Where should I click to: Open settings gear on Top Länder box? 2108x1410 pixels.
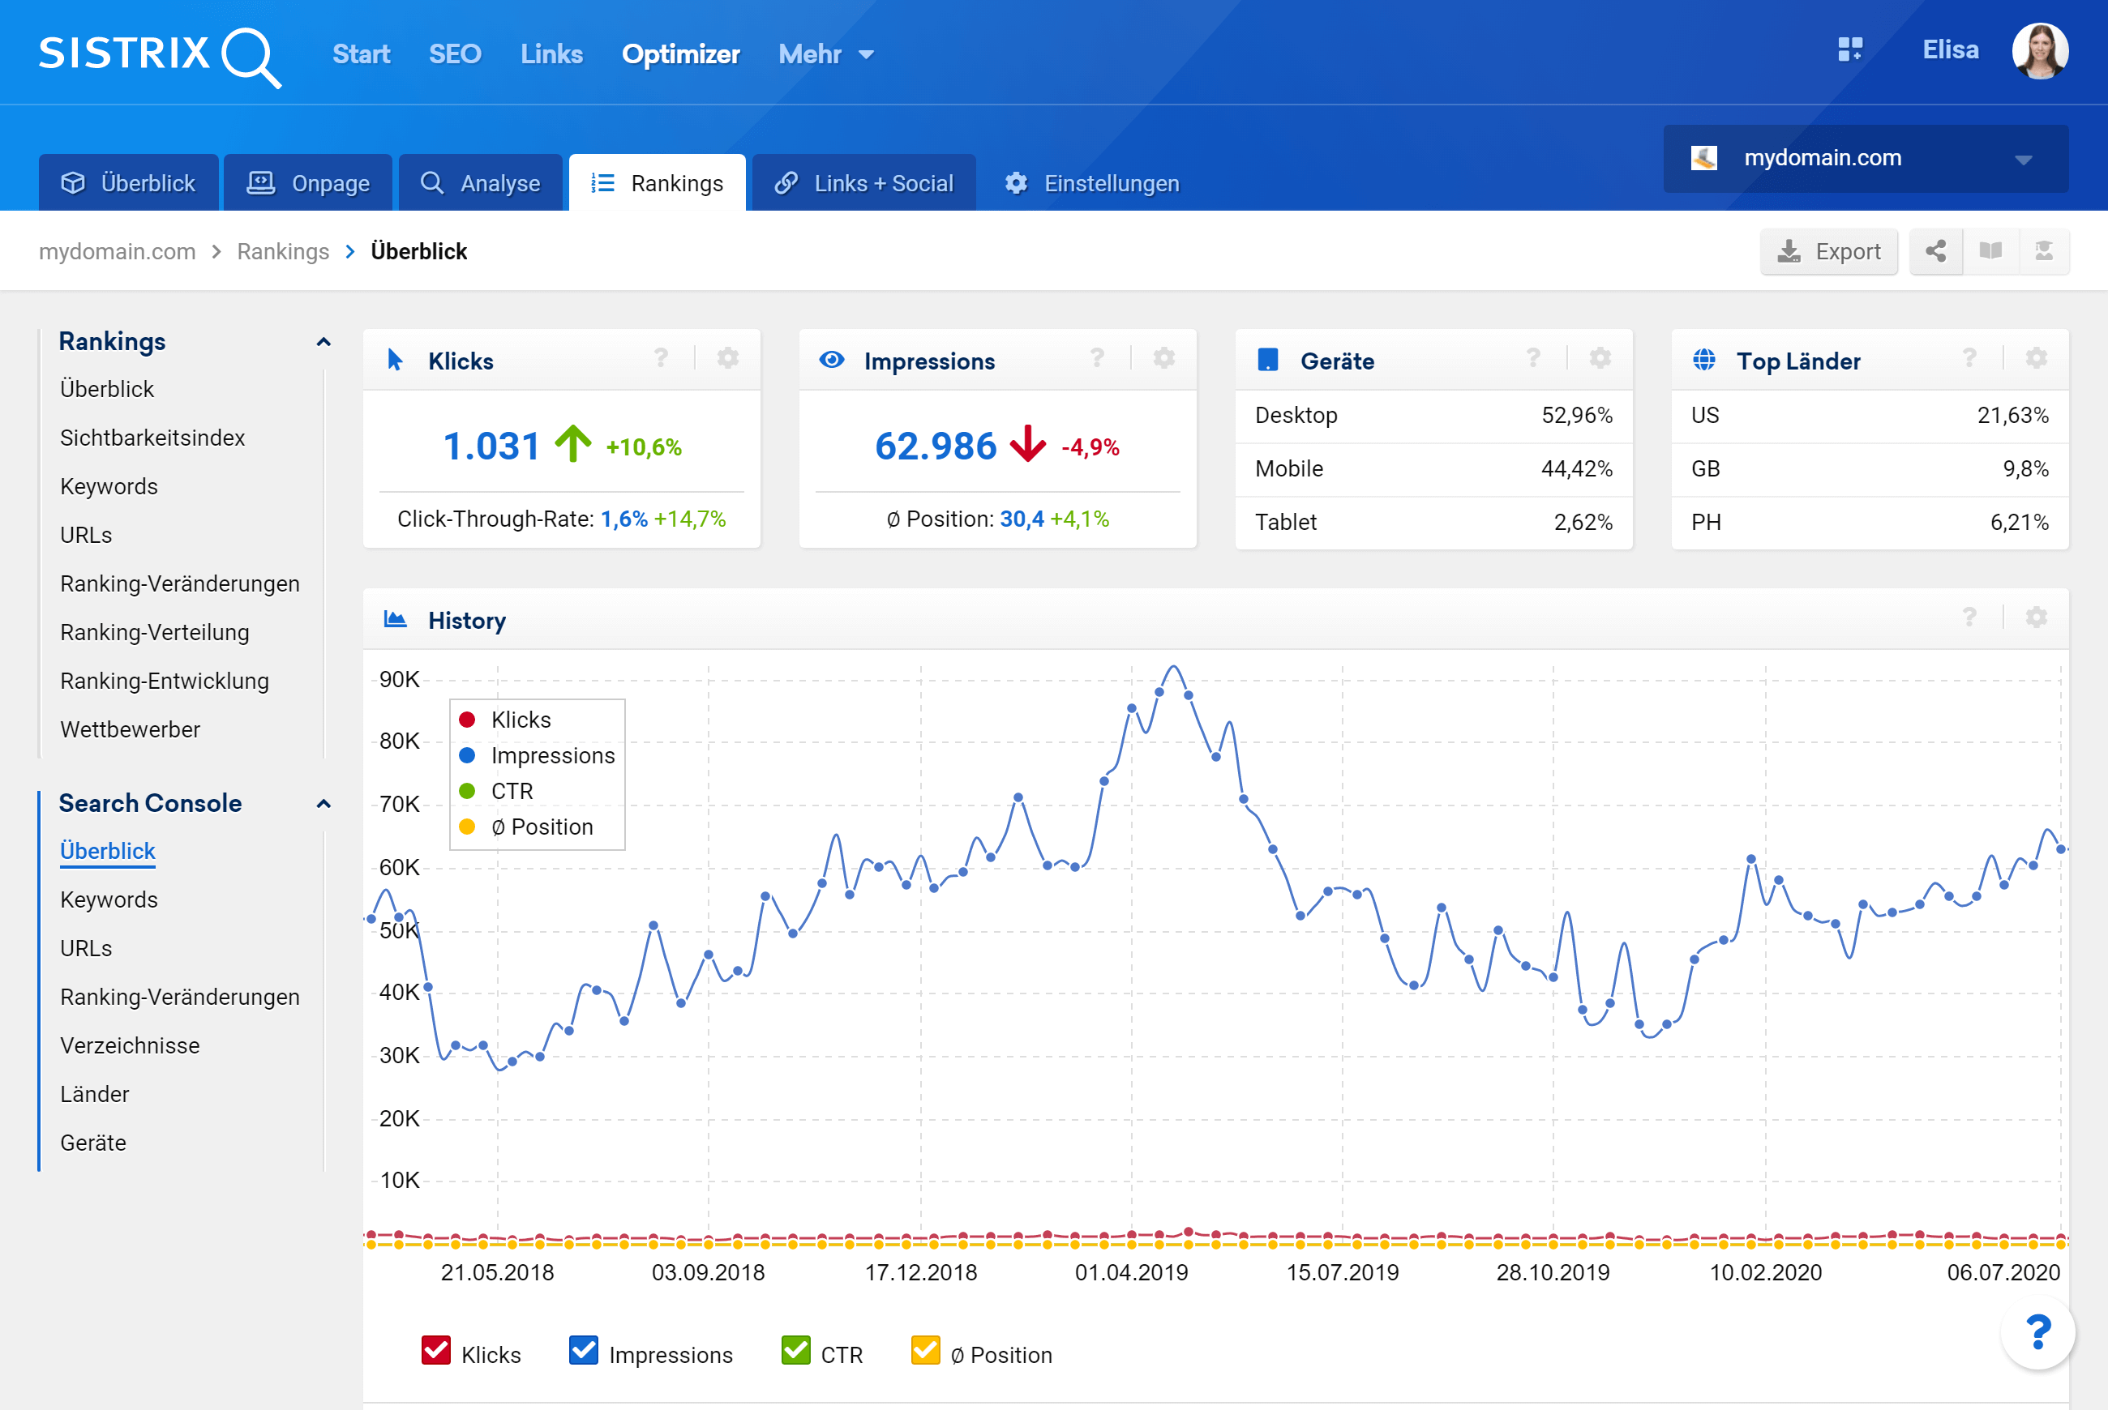[2036, 360]
